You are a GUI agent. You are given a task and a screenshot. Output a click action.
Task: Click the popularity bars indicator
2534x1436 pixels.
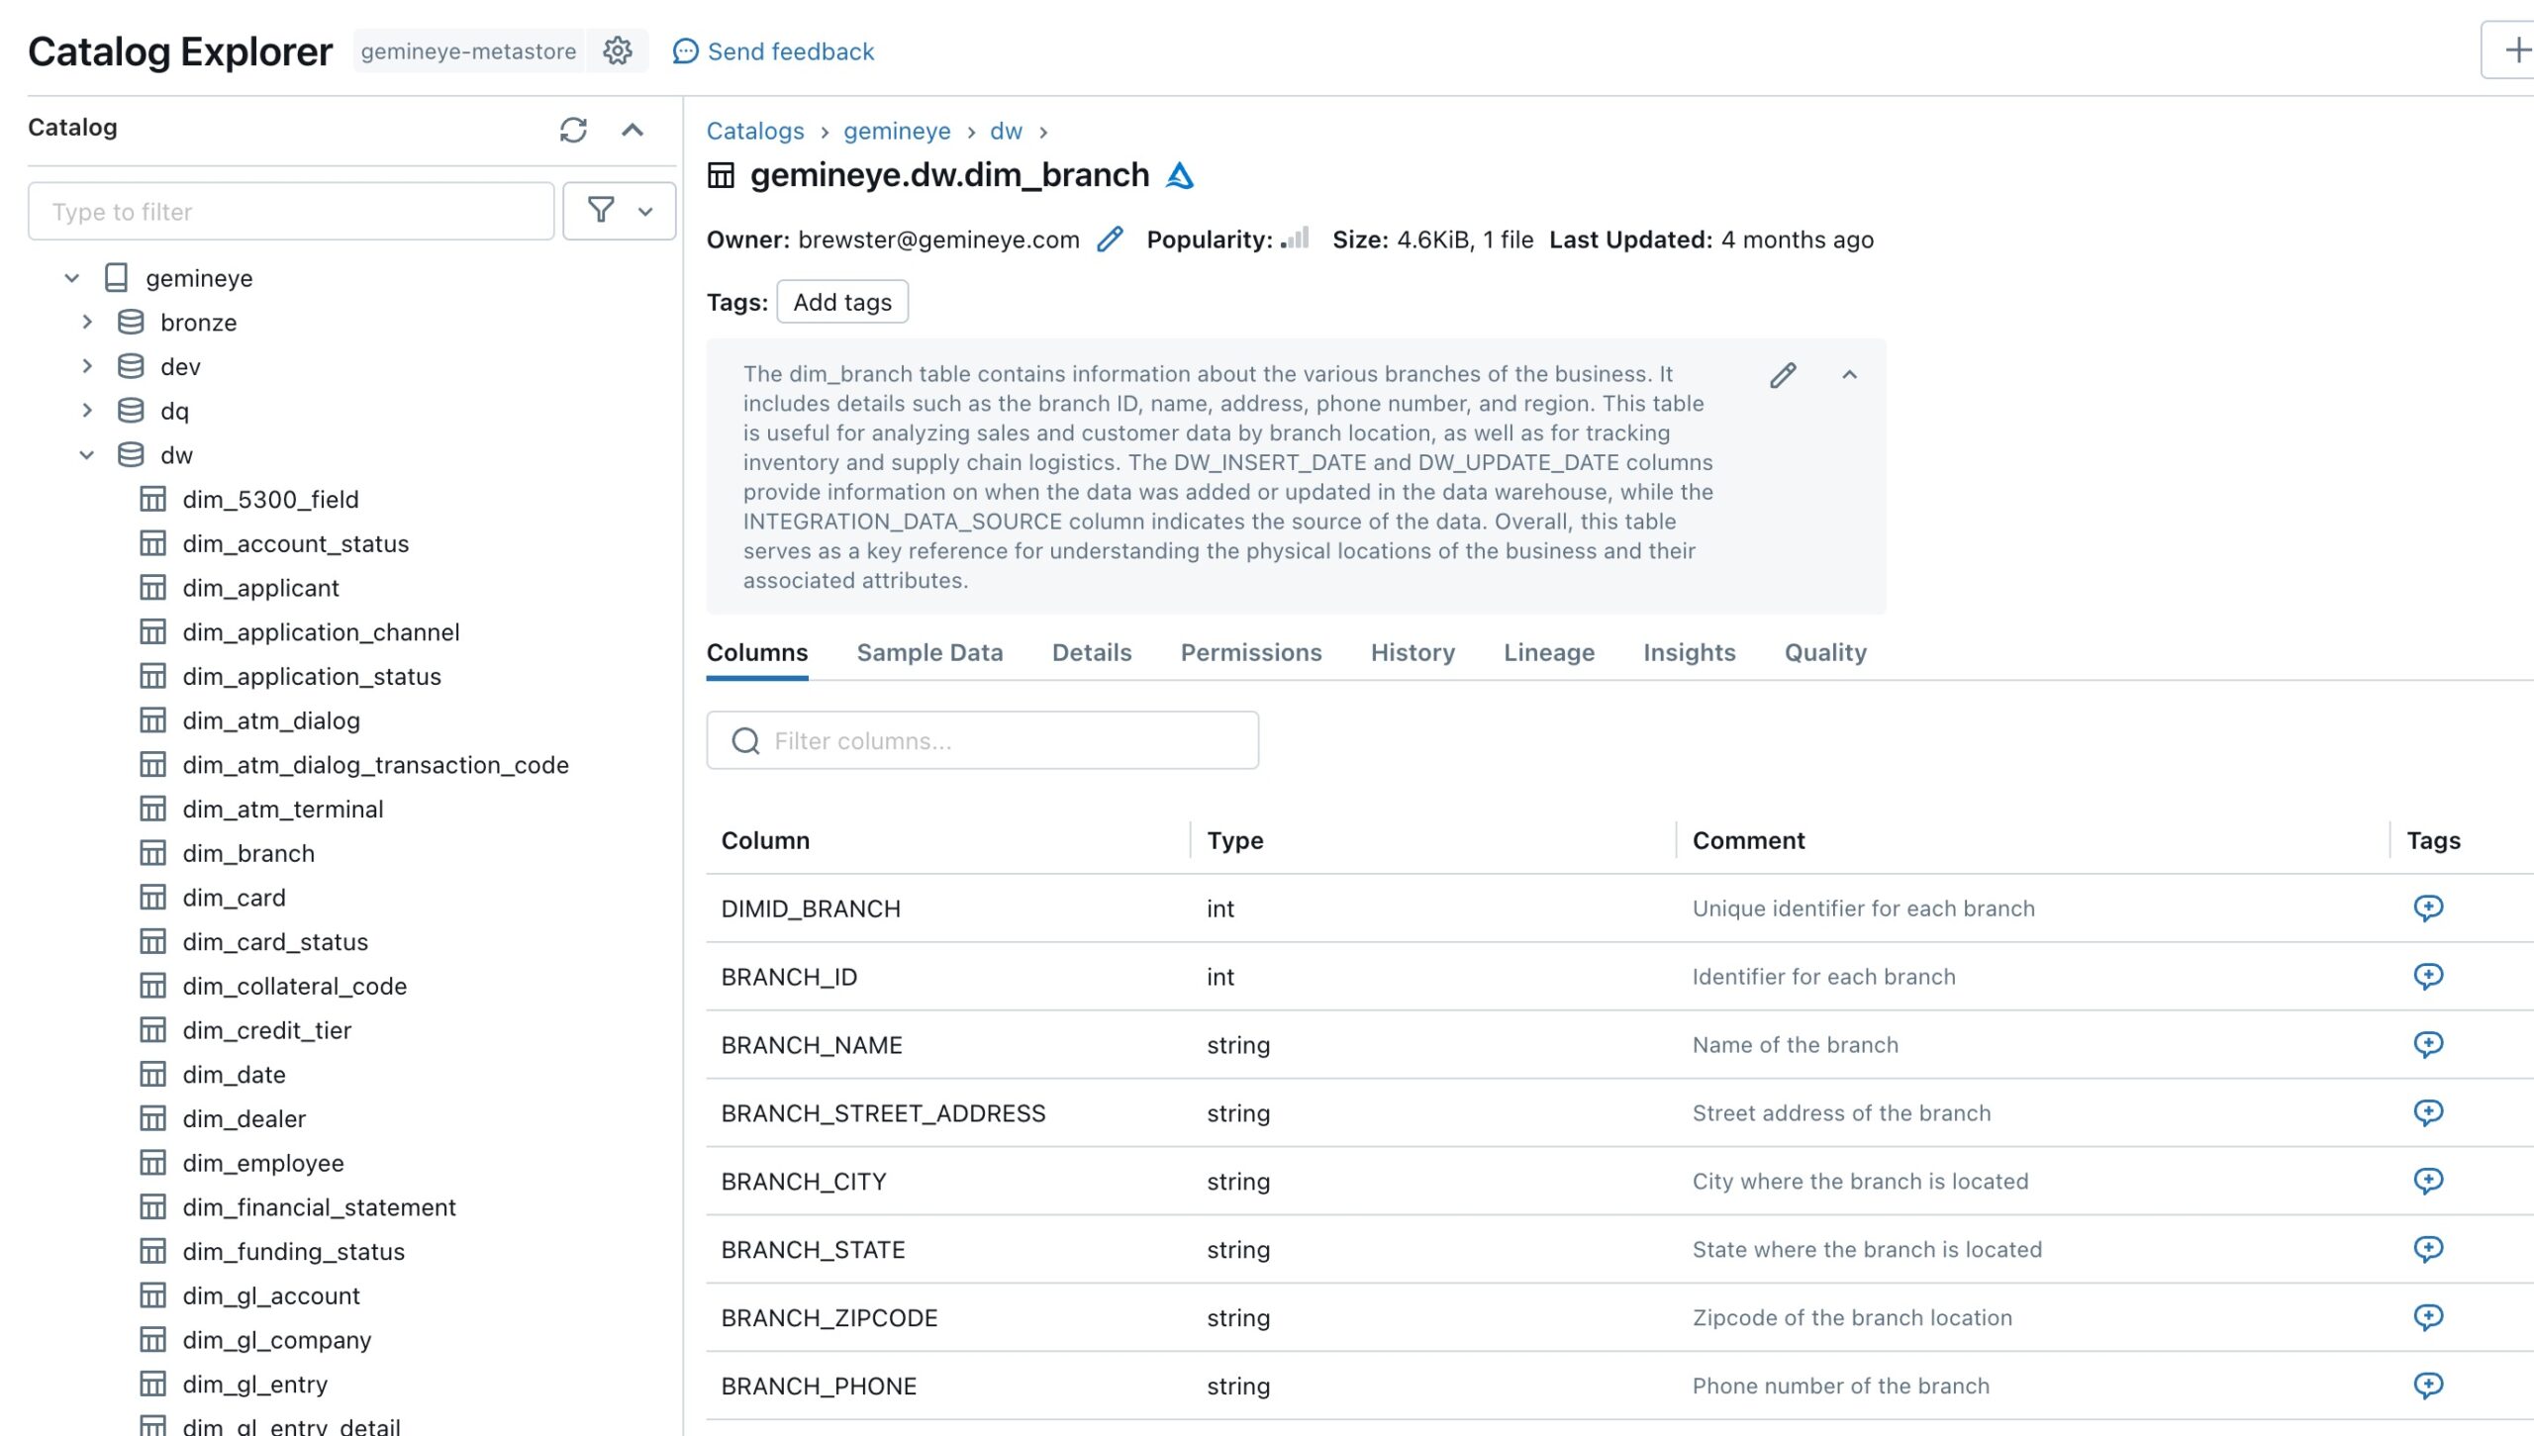point(1294,239)
